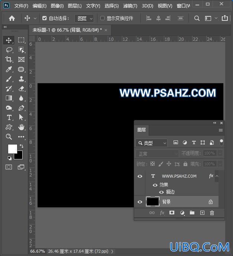Click the Home icon in options bar
The image size is (233, 256).
[12, 18]
